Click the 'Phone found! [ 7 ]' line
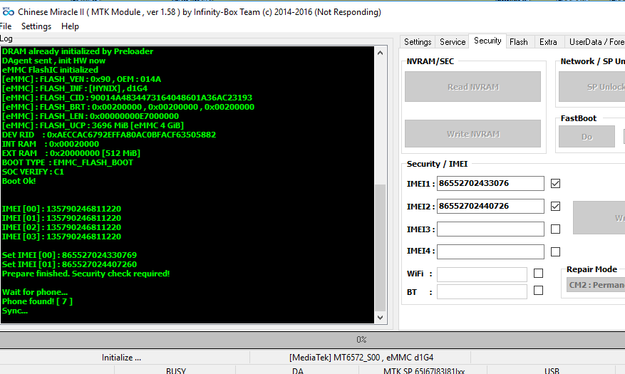The width and height of the screenshot is (625, 374). 37,301
